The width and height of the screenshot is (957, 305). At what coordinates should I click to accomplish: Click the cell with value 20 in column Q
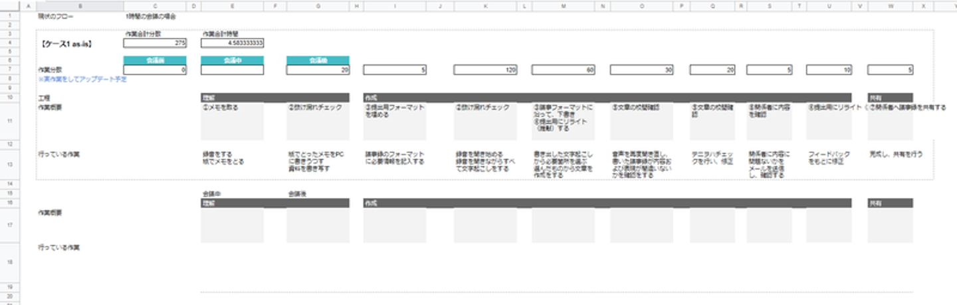point(712,69)
